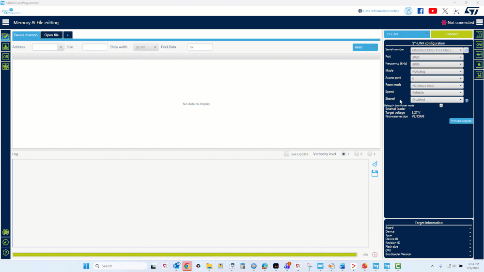This screenshot has width=484, height=272.
Task: Open the SWV panel icon on right sidebar
Action: tap(479, 55)
